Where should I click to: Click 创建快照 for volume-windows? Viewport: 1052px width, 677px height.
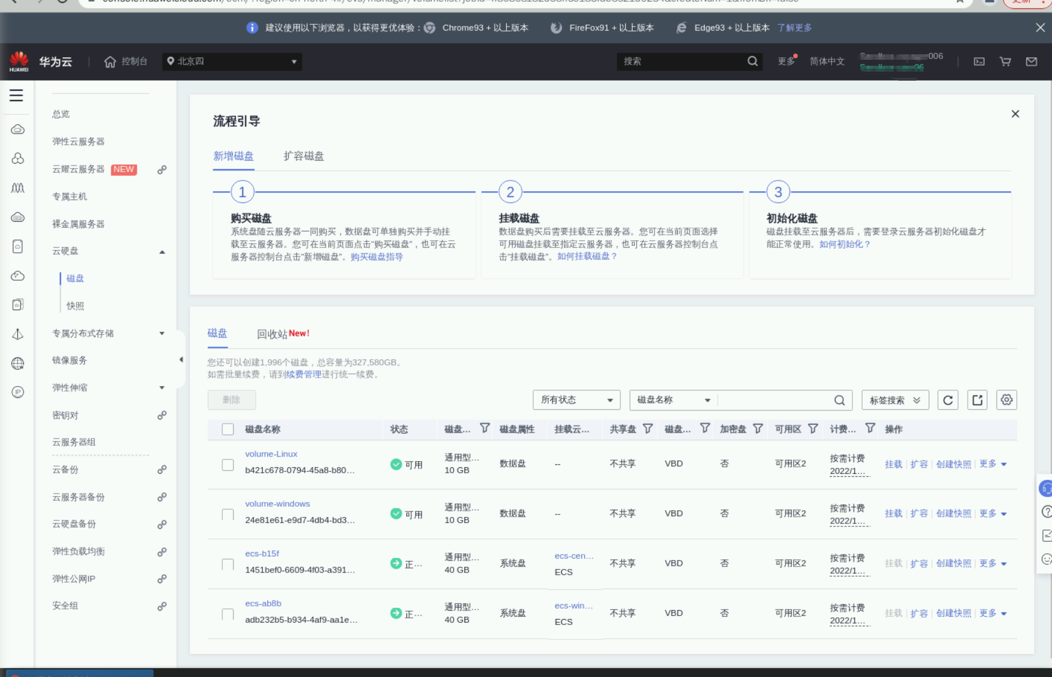pos(953,514)
